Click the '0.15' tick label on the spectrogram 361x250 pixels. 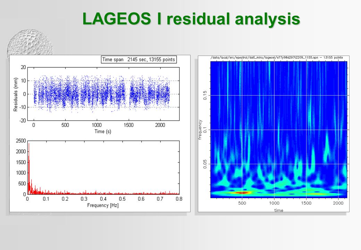pyautogui.click(x=205, y=95)
